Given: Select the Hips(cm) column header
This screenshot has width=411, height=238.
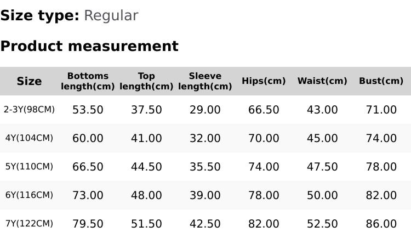Looking at the screenshot, I should 264,81.
